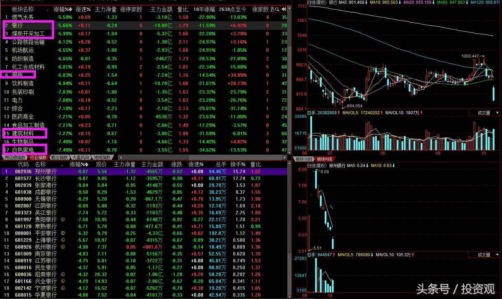The width and height of the screenshot is (502, 299).
Task: Click the circled marker icon beside 招商银行
Action: click(x=63, y=274)
